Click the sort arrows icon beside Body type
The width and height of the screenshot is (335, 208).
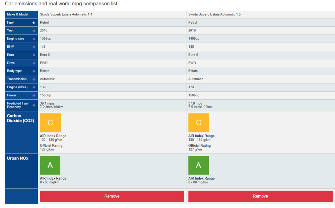tap(34, 71)
